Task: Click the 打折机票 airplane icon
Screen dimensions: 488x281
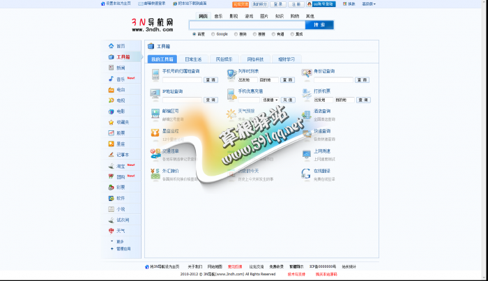Action: [x=307, y=94]
